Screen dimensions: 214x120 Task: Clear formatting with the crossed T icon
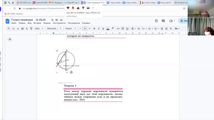click(x=171, y=29)
